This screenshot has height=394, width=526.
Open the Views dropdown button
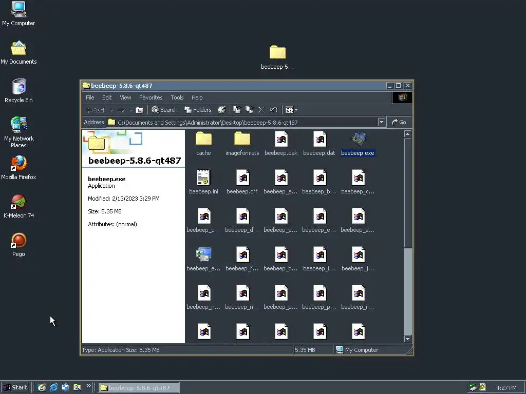coord(291,110)
